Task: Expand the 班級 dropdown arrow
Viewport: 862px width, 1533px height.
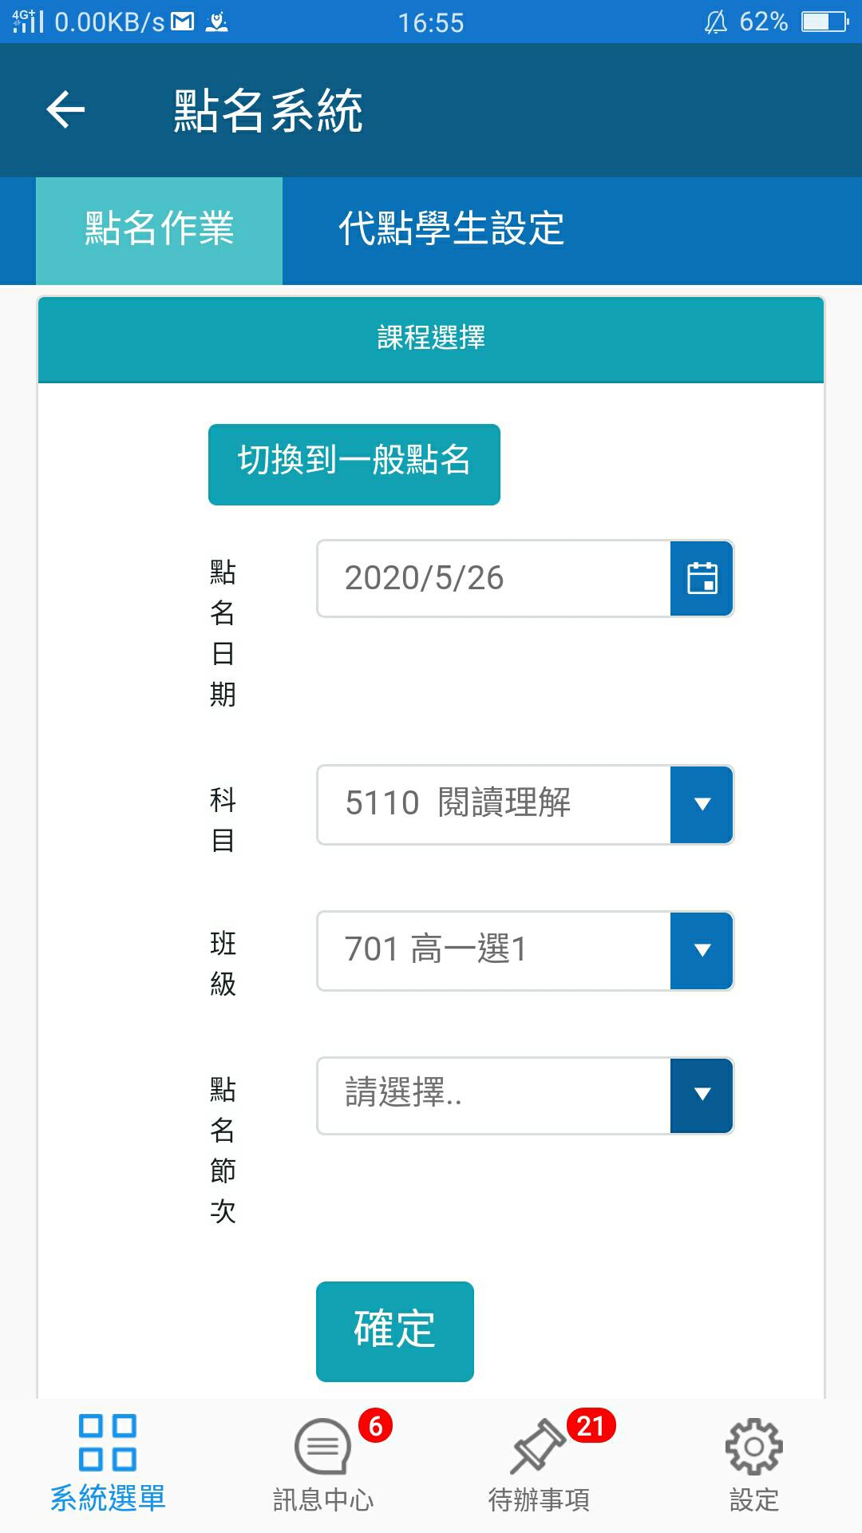Action: point(702,950)
